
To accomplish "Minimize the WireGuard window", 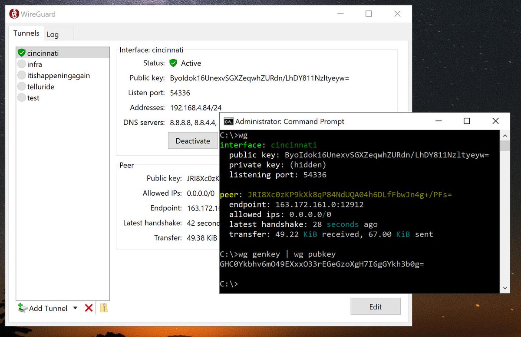I will [340, 14].
